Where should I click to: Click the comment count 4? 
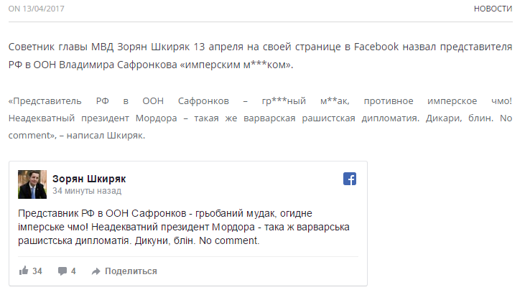coord(73,271)
